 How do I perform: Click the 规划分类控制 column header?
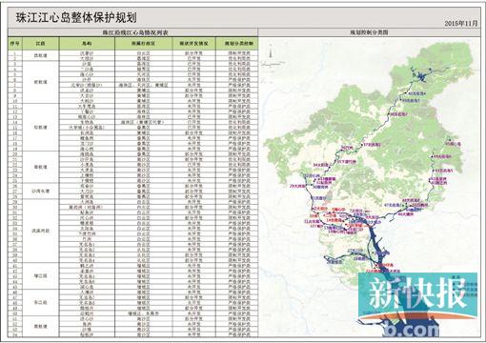tap(237, 44)
